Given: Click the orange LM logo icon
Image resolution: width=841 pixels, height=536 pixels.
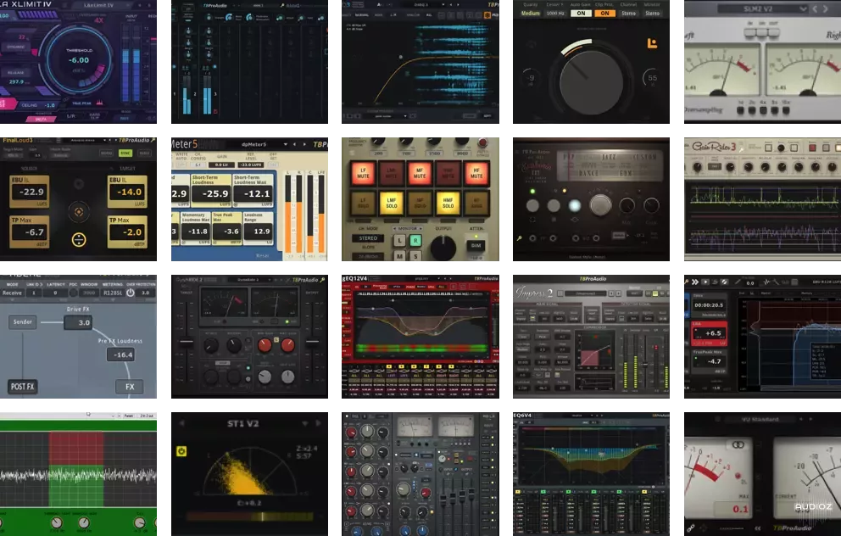Looking at the screenshot, I should (x=652, y=43).
